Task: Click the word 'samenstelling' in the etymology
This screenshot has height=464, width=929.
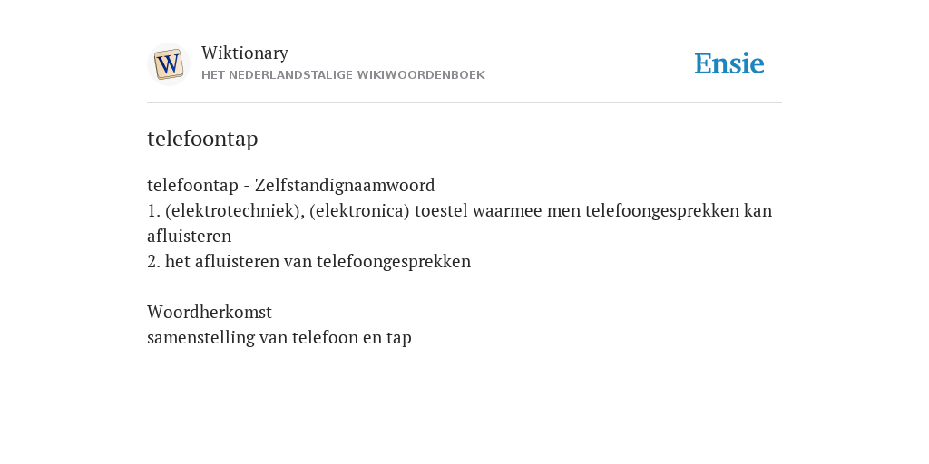Action: point(200,337)
